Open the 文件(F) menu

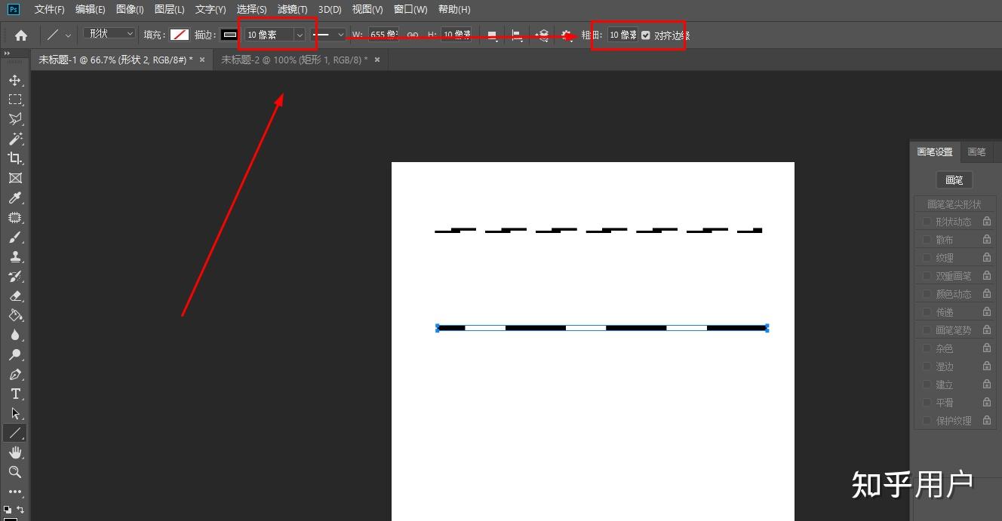pos(50,10)
